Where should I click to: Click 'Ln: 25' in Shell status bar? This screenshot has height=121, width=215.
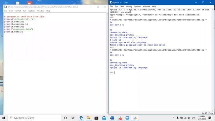[204, 113]
